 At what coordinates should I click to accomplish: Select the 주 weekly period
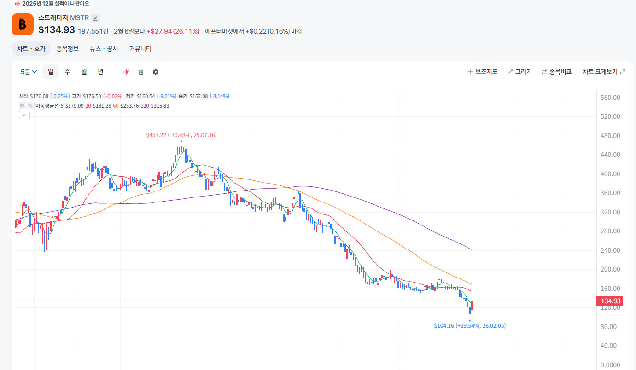point(67,72)
